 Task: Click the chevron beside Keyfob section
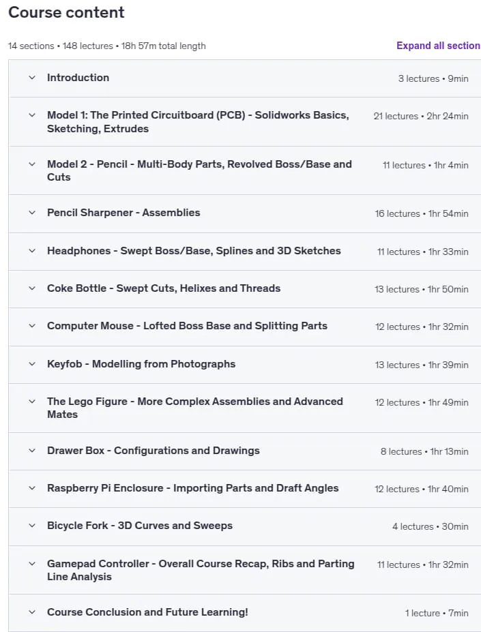click(x=32, y=364)
